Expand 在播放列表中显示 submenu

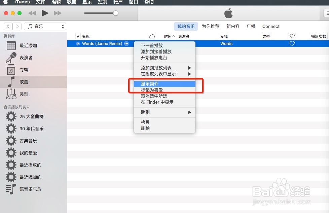pyautogui.click(x=165, y=74)
